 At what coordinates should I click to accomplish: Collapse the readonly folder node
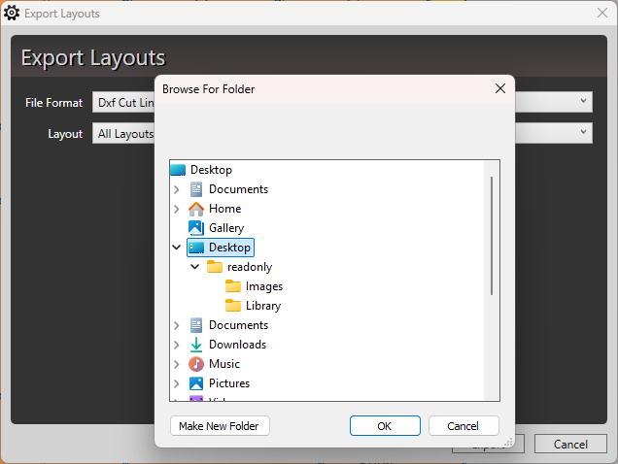pyautogui.click(x=194, y=267)
